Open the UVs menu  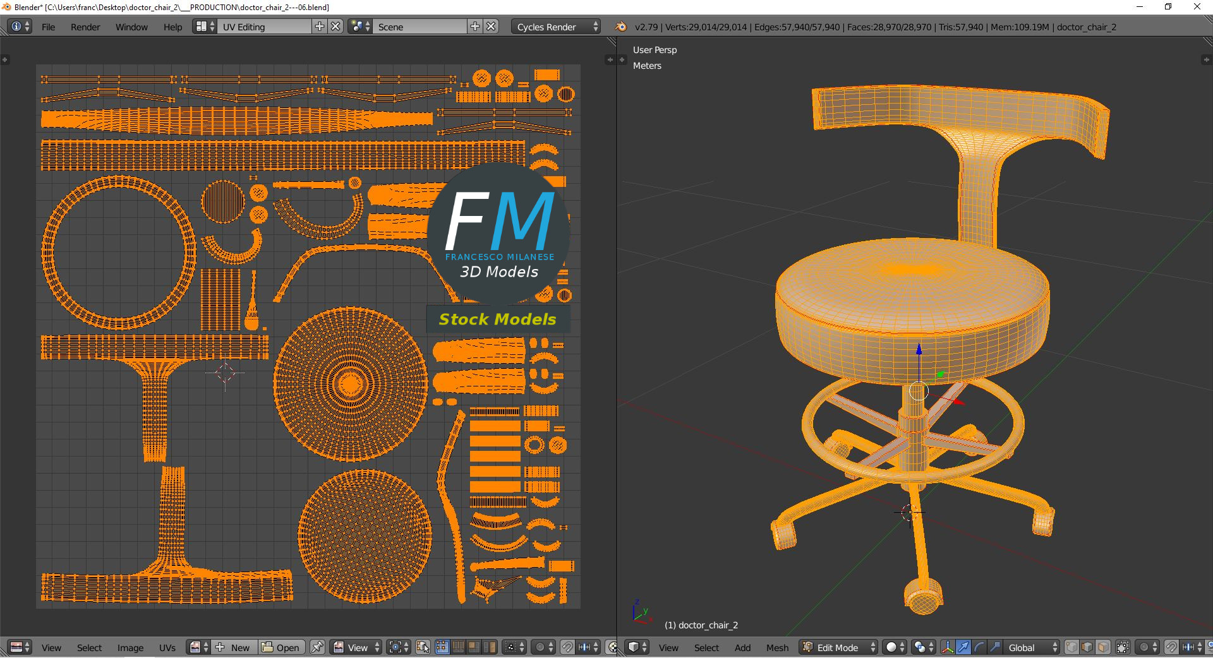tap(167, 648)
